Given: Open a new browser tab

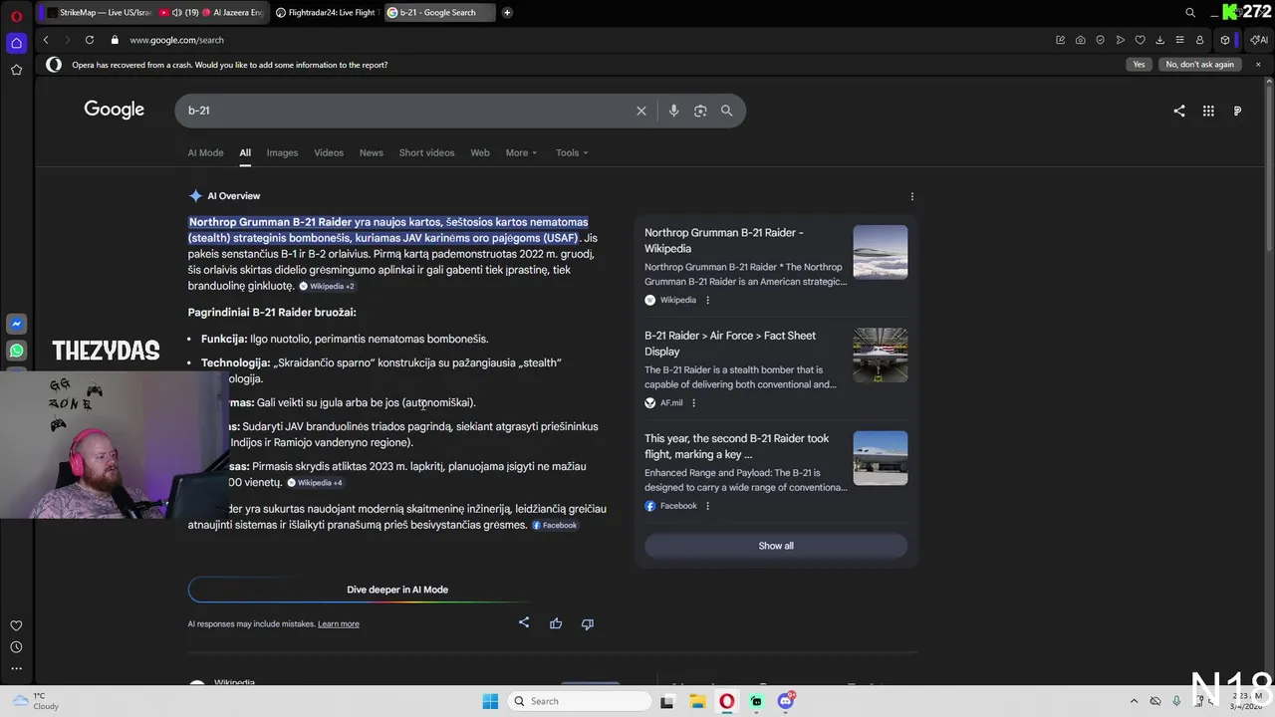Looking at the screenshot, I should pyautogui.click(x=507, y=12).
